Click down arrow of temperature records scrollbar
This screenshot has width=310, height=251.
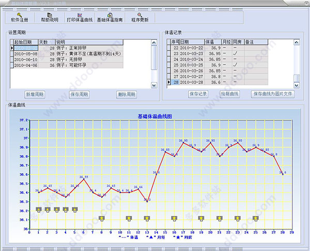pos(297,85)
